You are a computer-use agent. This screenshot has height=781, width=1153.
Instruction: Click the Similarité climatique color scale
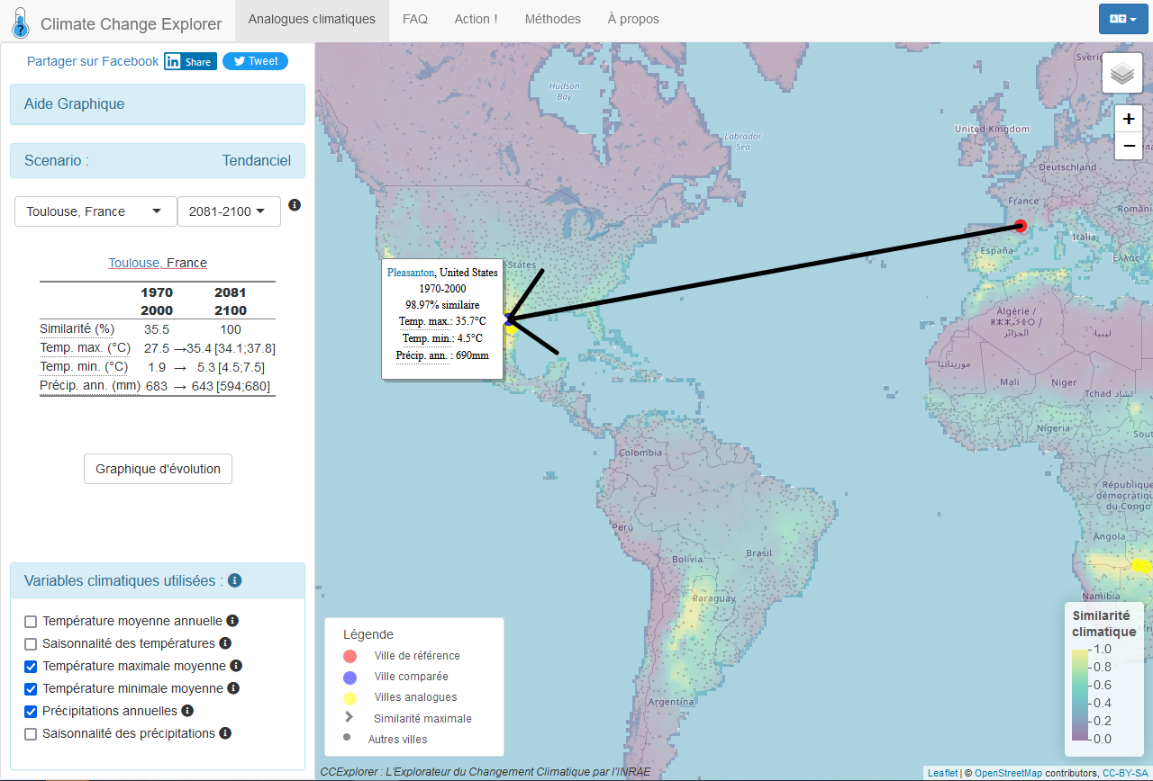1080,694
